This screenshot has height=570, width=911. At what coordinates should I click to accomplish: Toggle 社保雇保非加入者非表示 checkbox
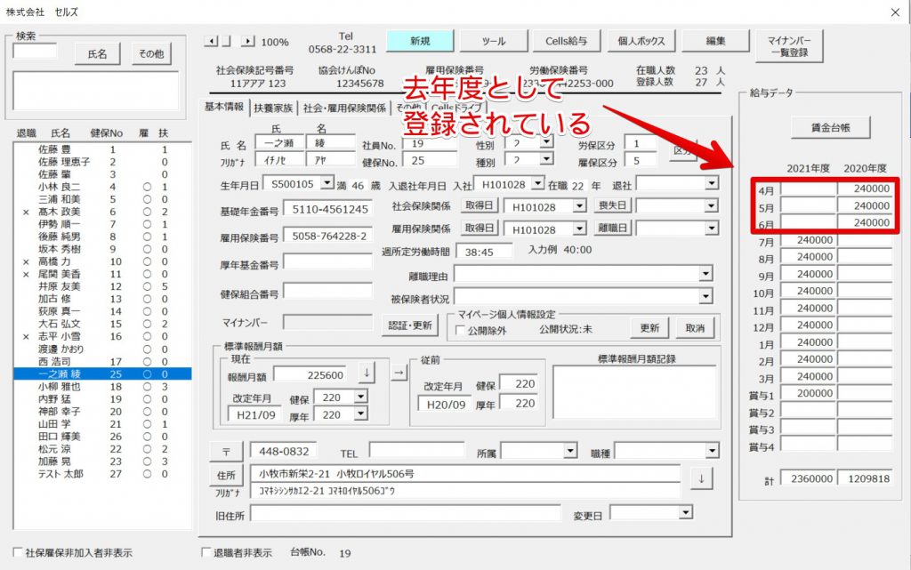[x=18, y=552]
